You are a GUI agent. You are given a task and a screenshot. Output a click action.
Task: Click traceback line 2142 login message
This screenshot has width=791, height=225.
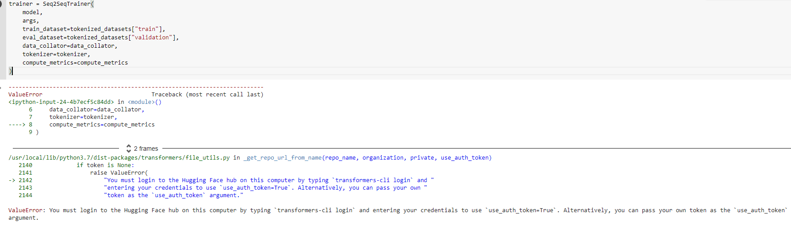(x=269, y=180)
